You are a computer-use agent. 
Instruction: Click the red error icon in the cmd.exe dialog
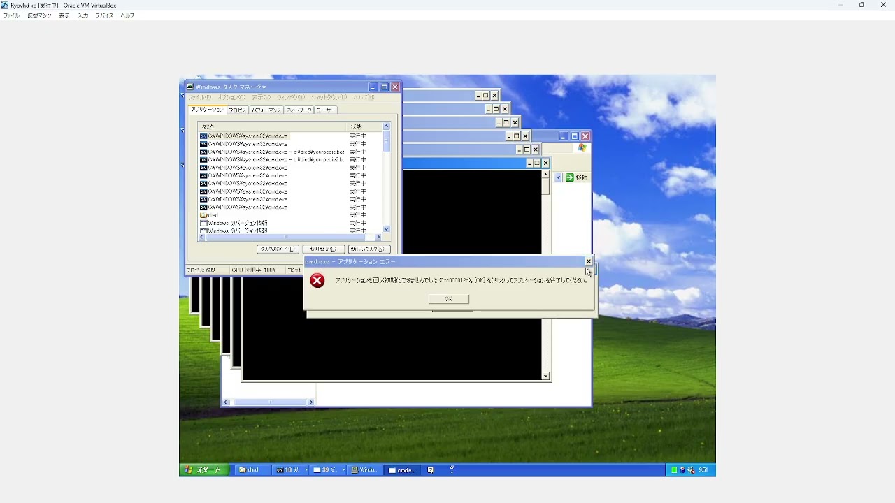click(x=317, y=281)
